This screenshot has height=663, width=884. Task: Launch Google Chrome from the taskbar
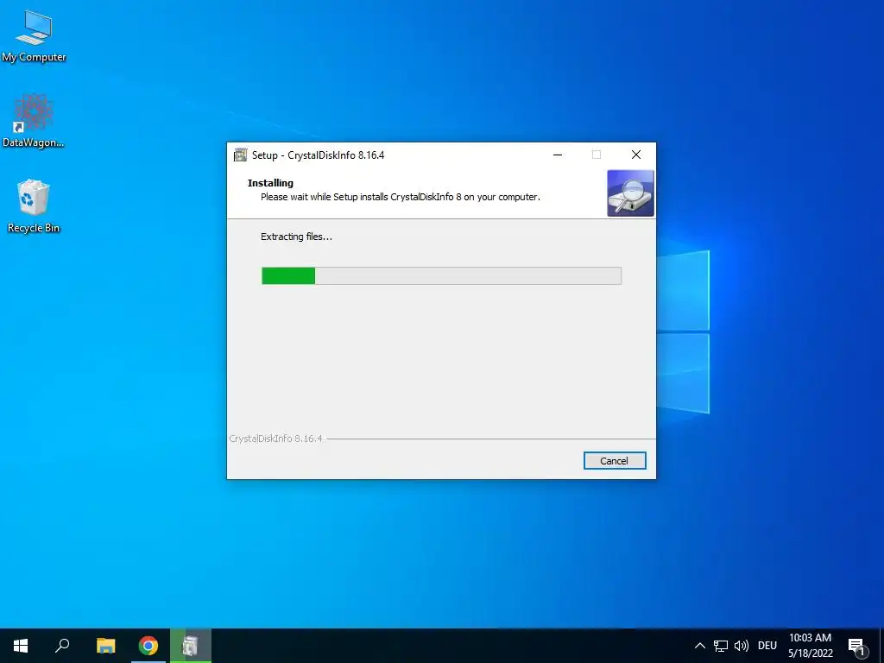[148, 646]
